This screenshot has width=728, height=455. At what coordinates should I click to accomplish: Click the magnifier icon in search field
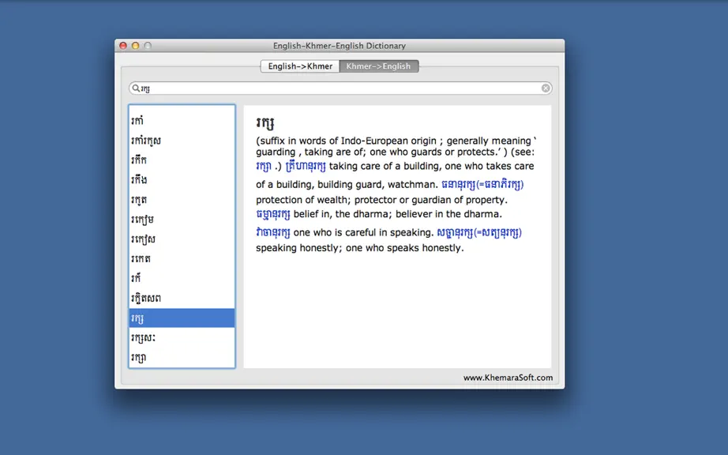[x=136, y=88]
